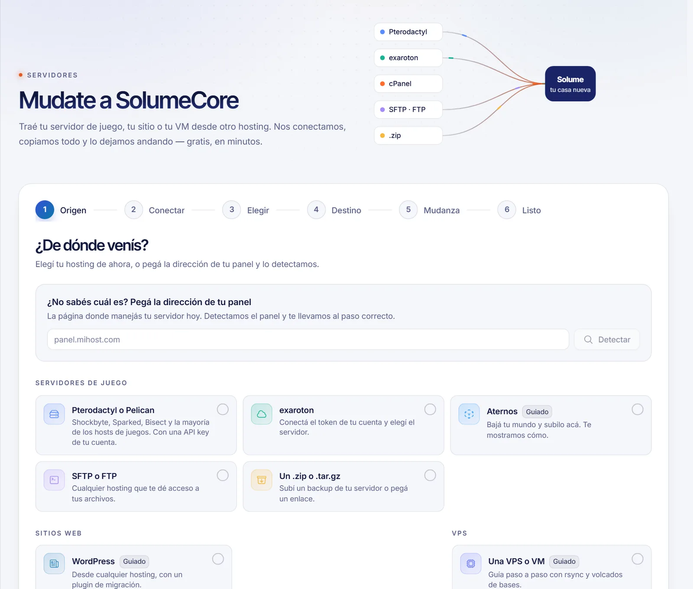Select the Un .zip o .tar.gz radio button
This screenshot has height=589, width=693.
430,475
